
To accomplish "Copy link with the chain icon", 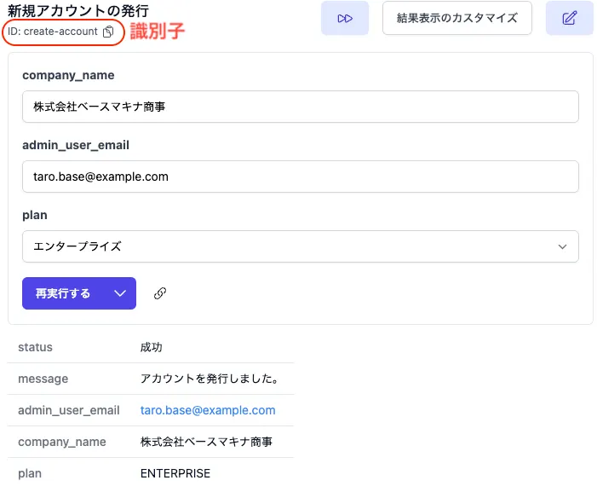I will (160, 293).
